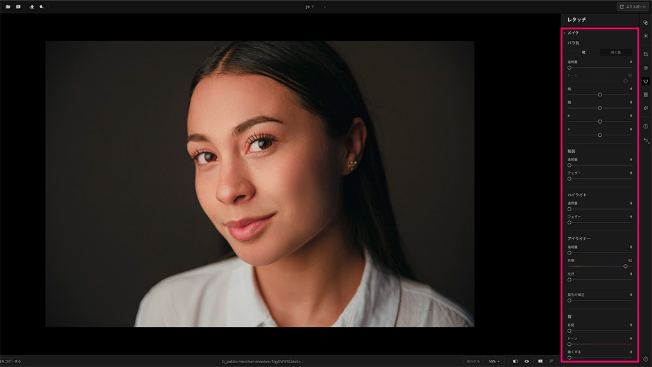Image resolution: width=652 pixels, height=367 pixels.
Task: Open the 50% zoom dropdown
Action: (494, 361)
